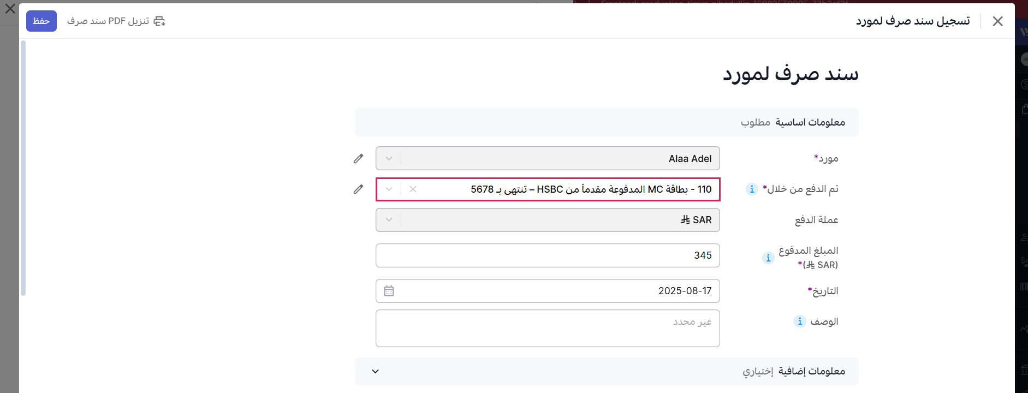Click the حفظ save button
Viewport: 1028px width, 393px height.
(x=41, y=21)
